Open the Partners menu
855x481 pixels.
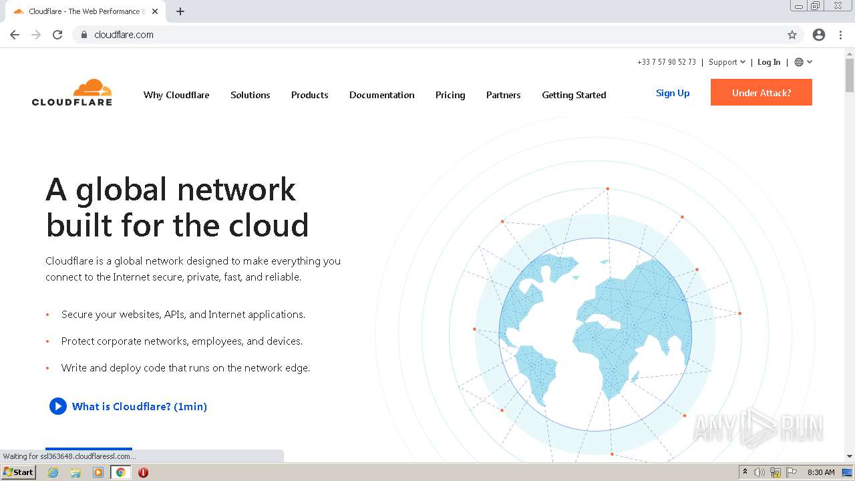click(x=504, y=95)
